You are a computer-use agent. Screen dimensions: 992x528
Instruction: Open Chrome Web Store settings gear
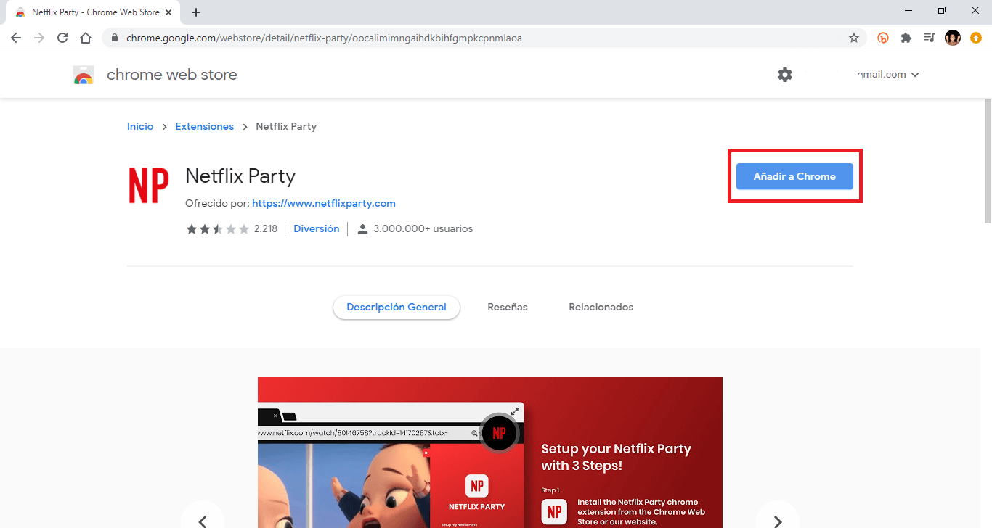coord(785,75)
